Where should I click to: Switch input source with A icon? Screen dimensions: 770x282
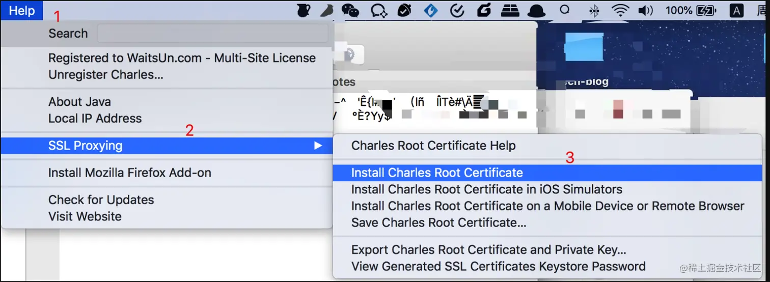click(x=736, y=10)
